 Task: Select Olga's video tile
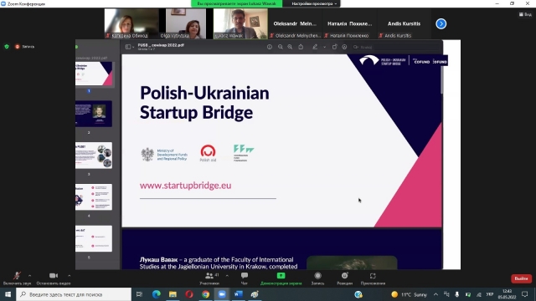click(186, 23)
